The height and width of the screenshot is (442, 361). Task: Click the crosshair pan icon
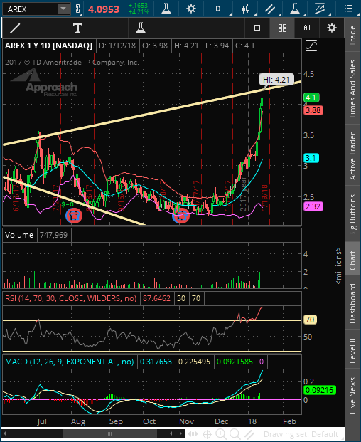click(207, 434)
